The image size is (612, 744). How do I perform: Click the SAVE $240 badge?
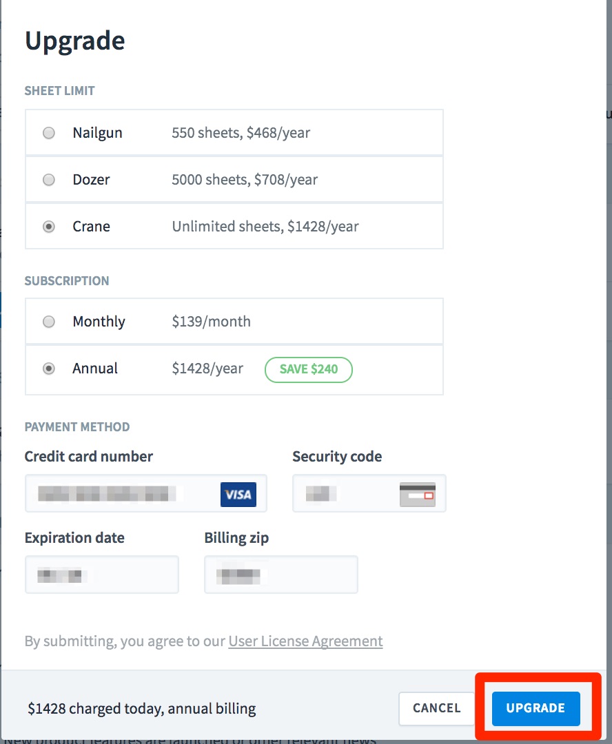pyautogui.click(x=309, y=369)
